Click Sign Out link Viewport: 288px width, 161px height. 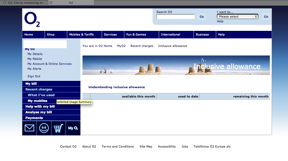point(34,76)
